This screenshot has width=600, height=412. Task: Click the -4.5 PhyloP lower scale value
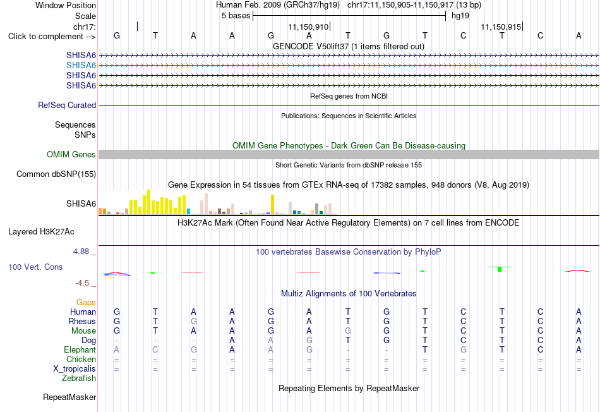[82, 283]
